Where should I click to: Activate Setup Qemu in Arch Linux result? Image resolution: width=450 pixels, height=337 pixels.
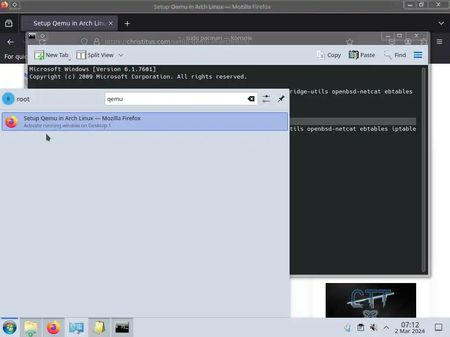(145, 122)
